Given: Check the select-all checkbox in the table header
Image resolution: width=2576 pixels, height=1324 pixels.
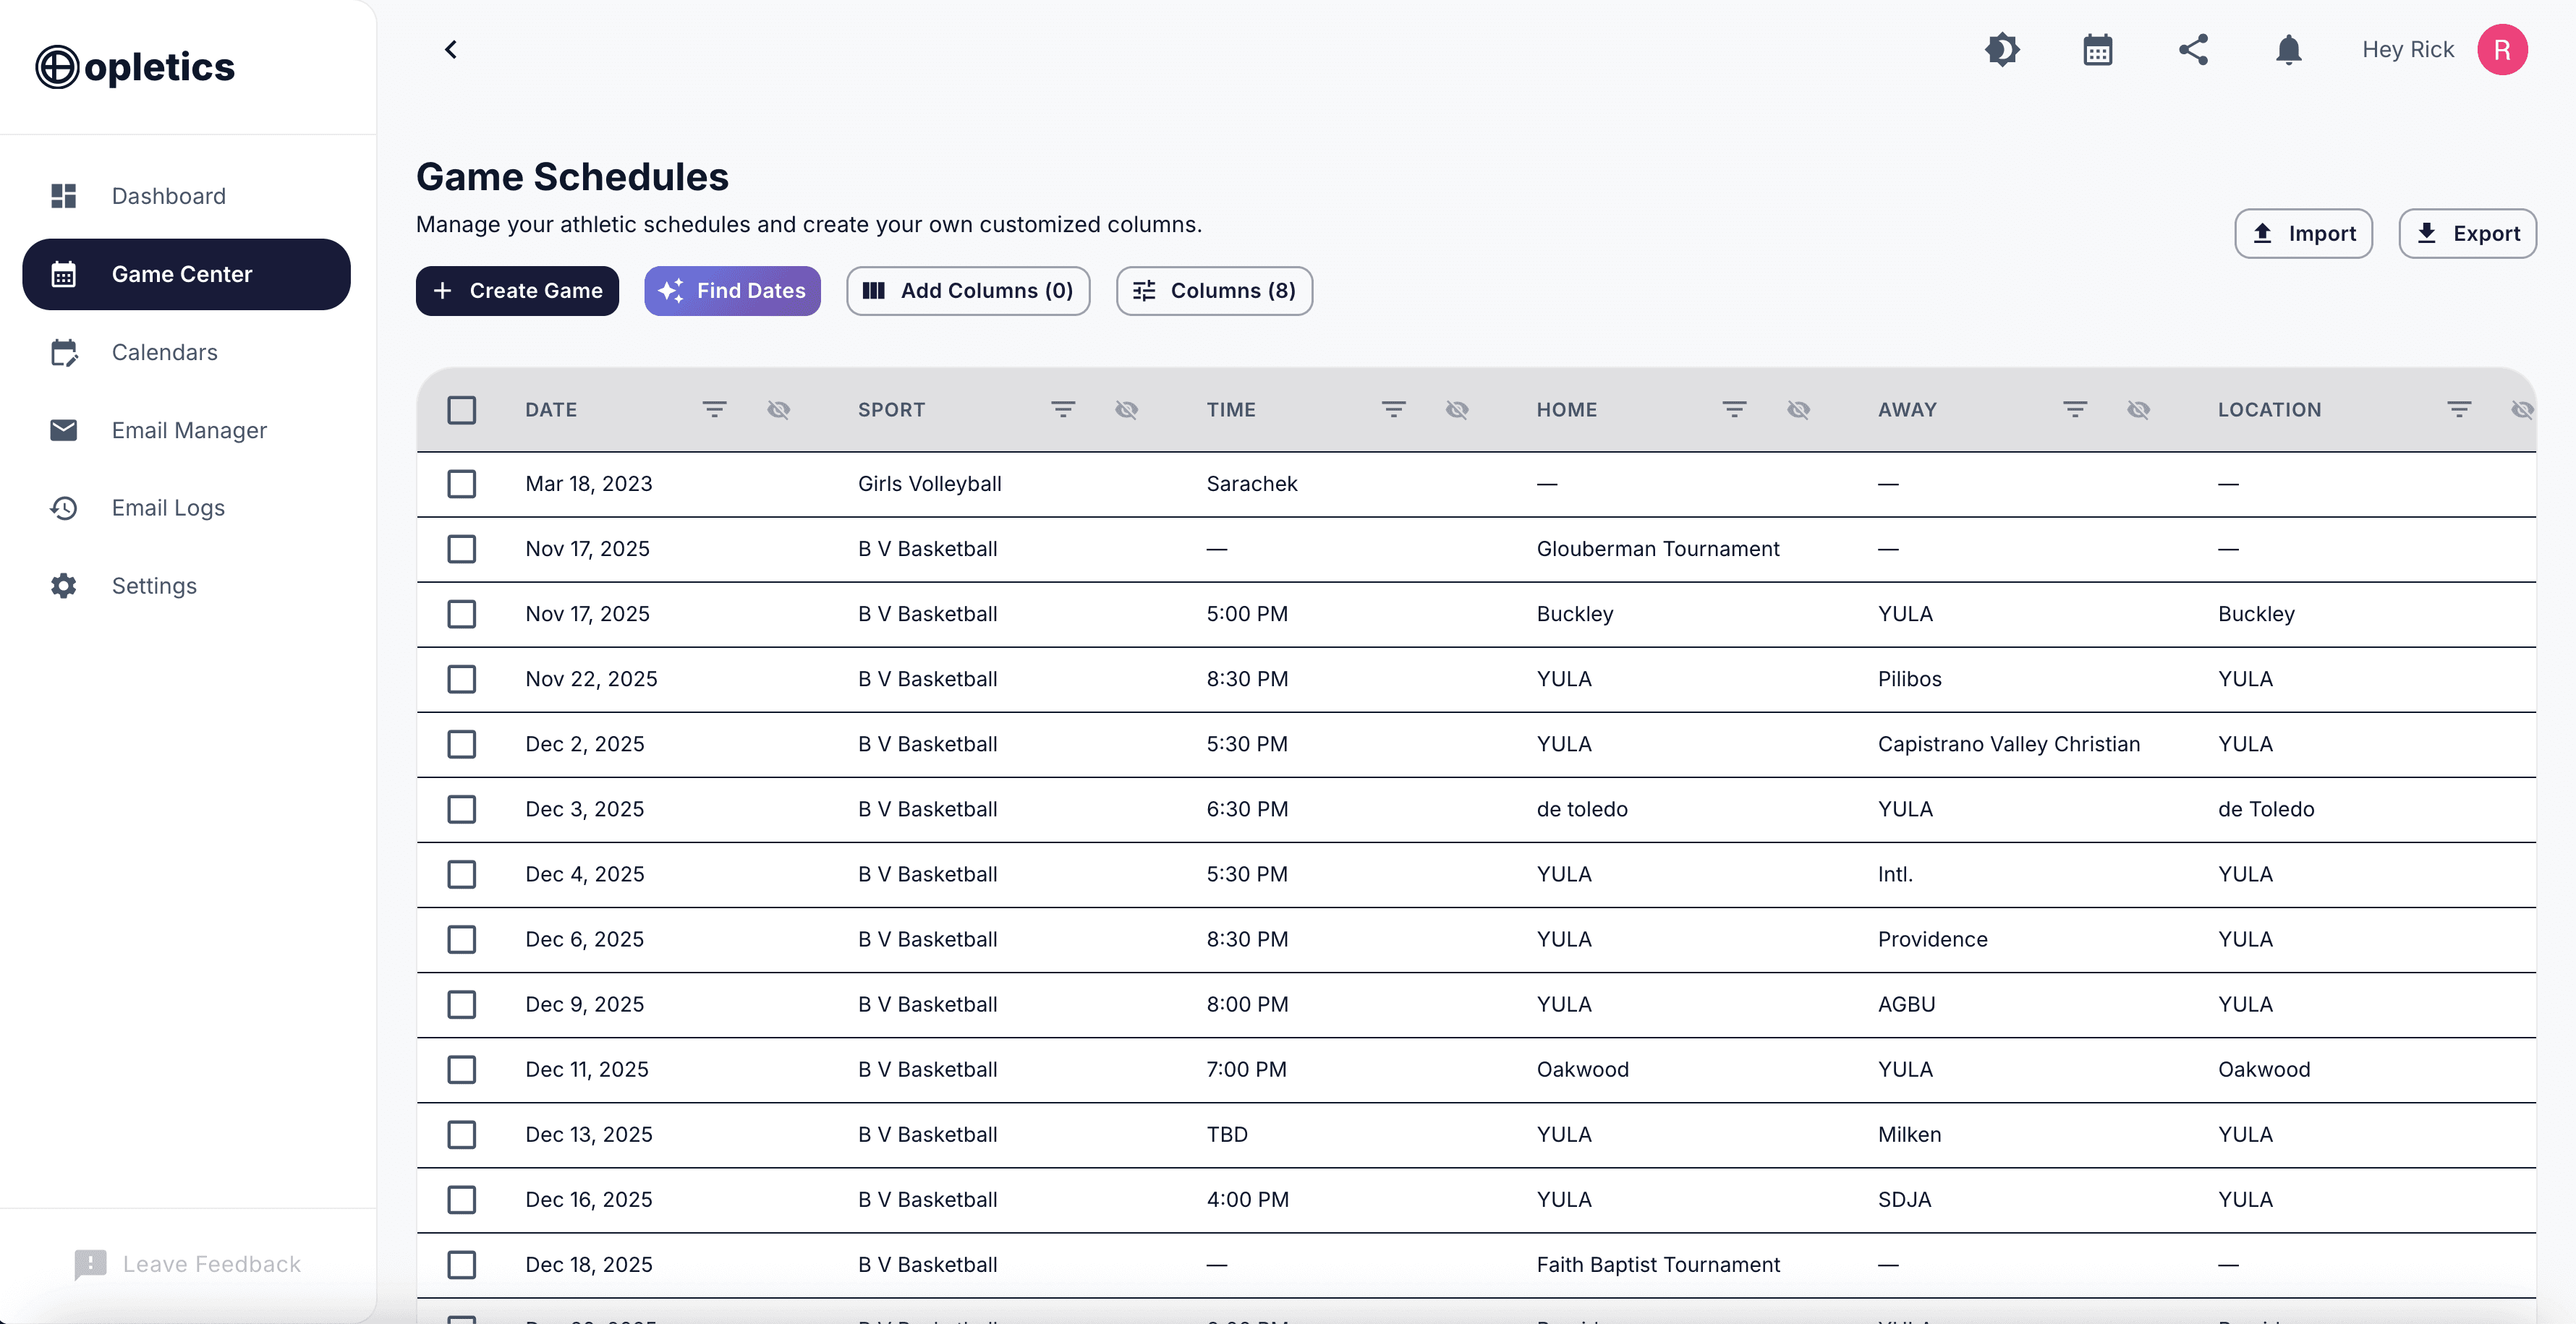Looking at the screenshot, I should pos(461,410).
